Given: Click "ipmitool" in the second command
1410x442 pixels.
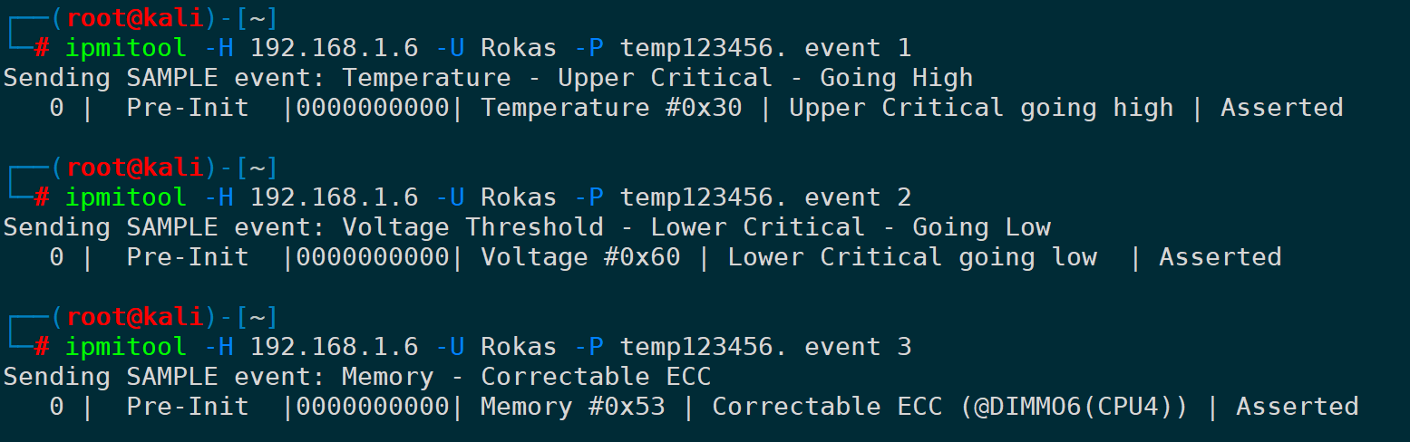Looking at the screenshot, I should 126,197.
